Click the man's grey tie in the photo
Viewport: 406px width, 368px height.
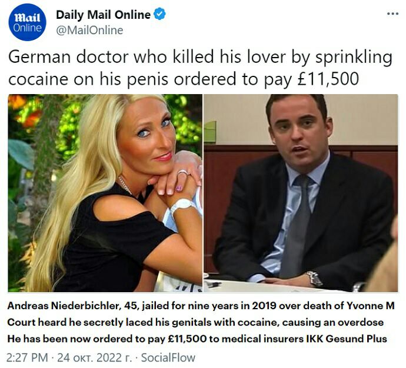coord(297,227)
